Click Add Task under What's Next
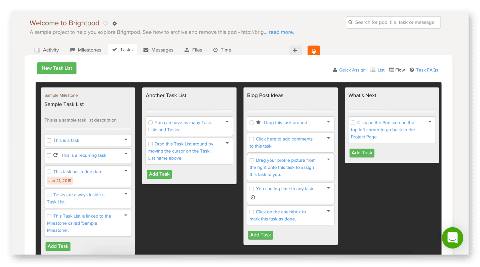 362,153
